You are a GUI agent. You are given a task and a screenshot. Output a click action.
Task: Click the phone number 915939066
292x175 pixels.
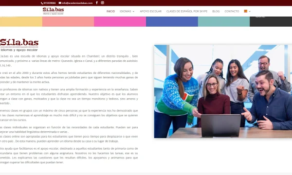point(48,3)
